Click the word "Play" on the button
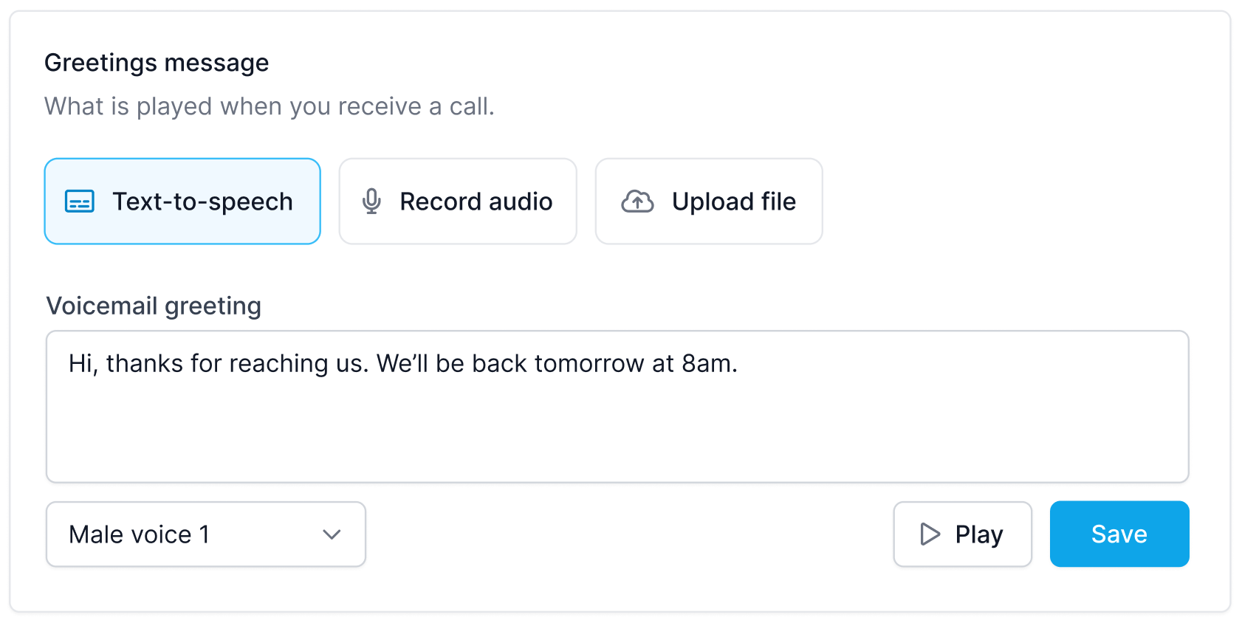The height and width of the screenshot is (623, 1242). tap(979, 534)
